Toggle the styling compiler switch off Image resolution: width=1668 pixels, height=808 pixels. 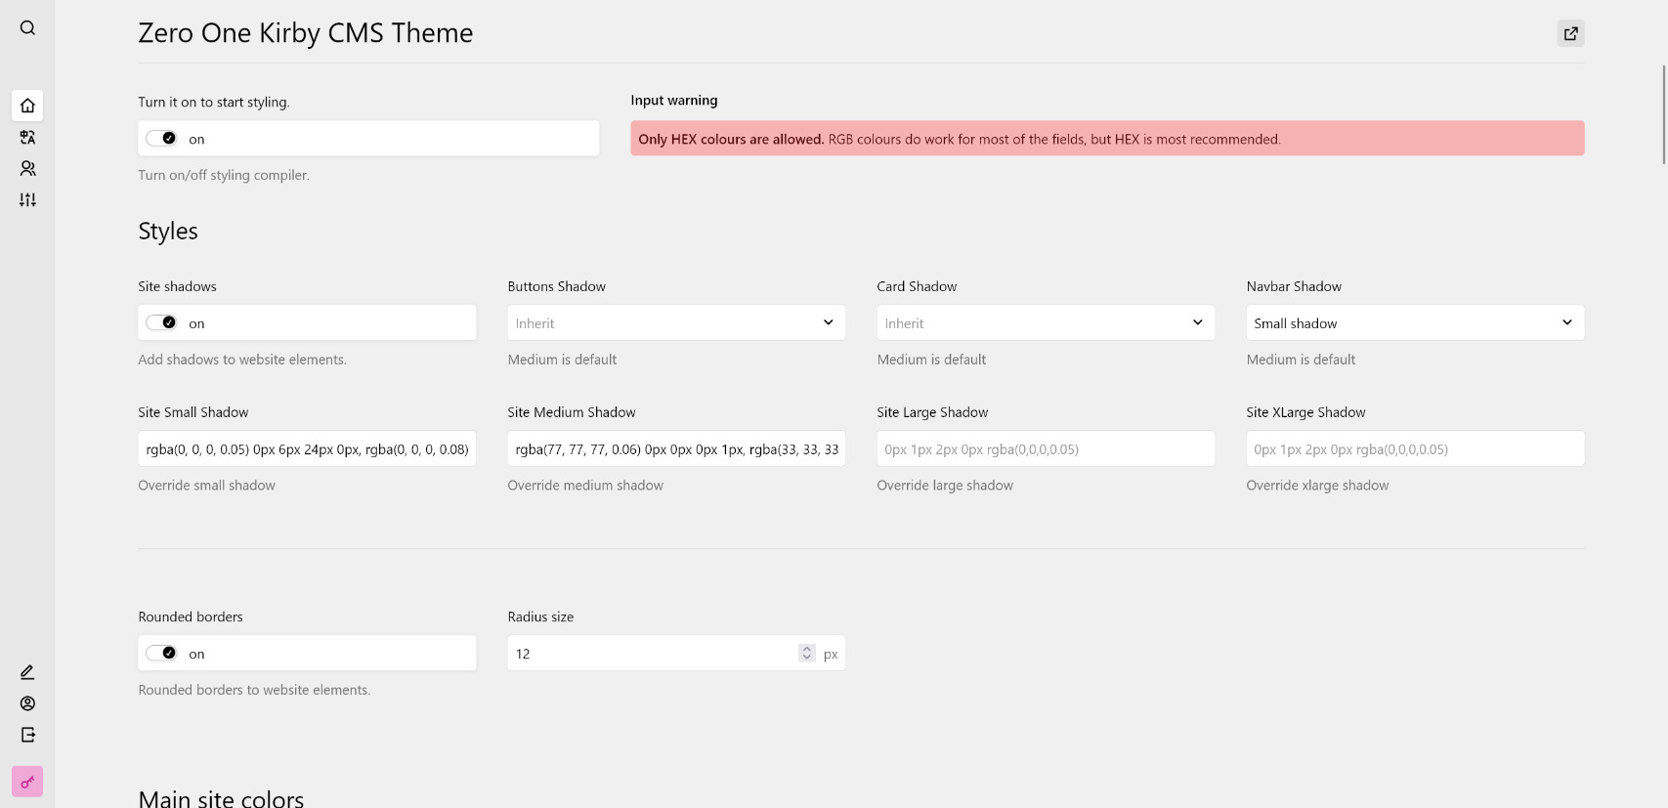[x=162, y=139]
